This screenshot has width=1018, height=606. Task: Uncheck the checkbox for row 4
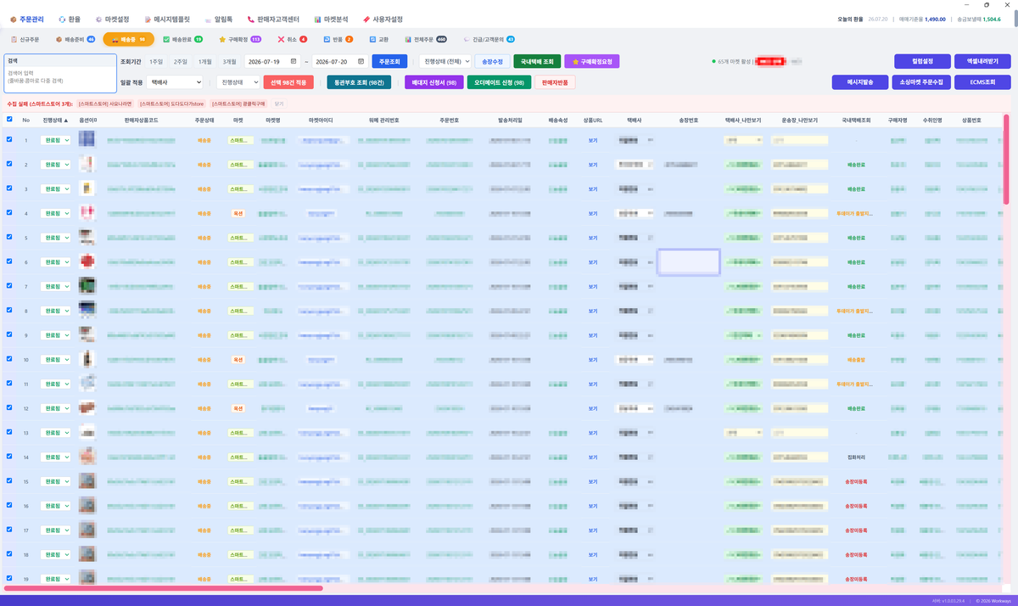click(9, 212)
